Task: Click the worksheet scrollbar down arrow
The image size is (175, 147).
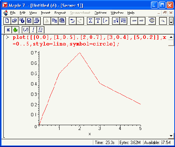Action: point(171,136)
